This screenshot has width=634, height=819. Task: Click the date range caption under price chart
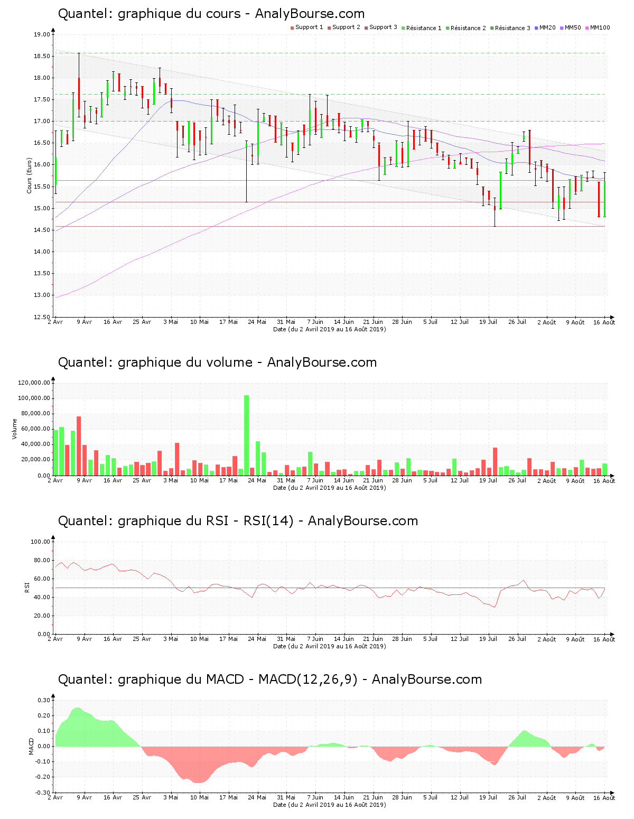click(330, 329)
